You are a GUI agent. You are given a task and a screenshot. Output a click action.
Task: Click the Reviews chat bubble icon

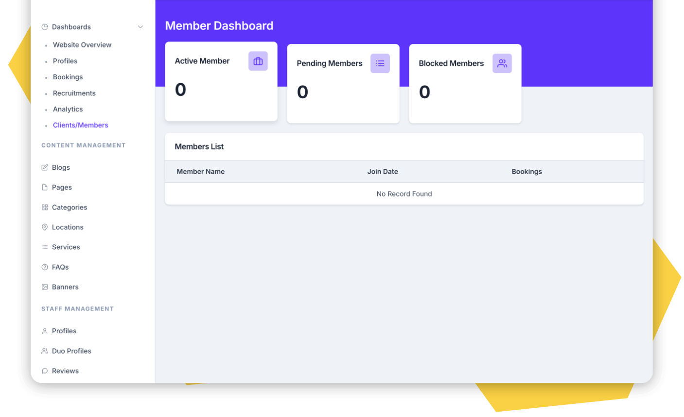(44, 371)
